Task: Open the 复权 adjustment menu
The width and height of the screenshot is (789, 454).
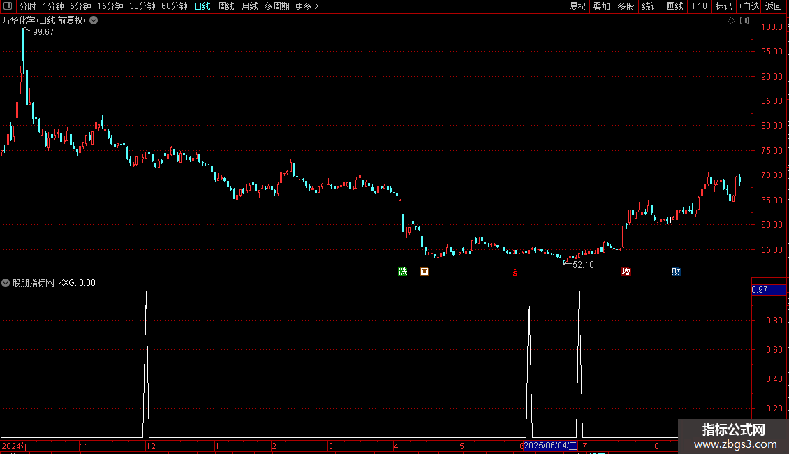Action: [x=577, y=6]
